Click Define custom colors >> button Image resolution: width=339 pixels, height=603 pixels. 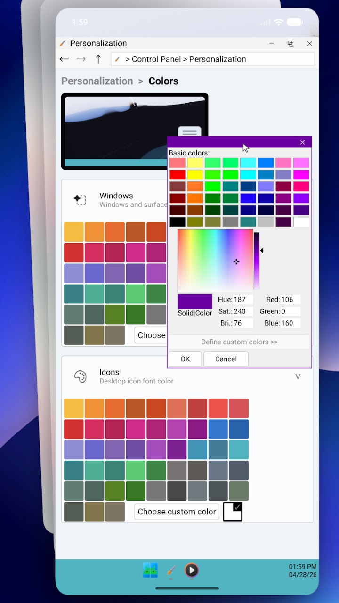239,342
